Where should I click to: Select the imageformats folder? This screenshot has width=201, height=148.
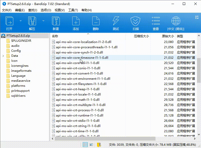point(21,70)
